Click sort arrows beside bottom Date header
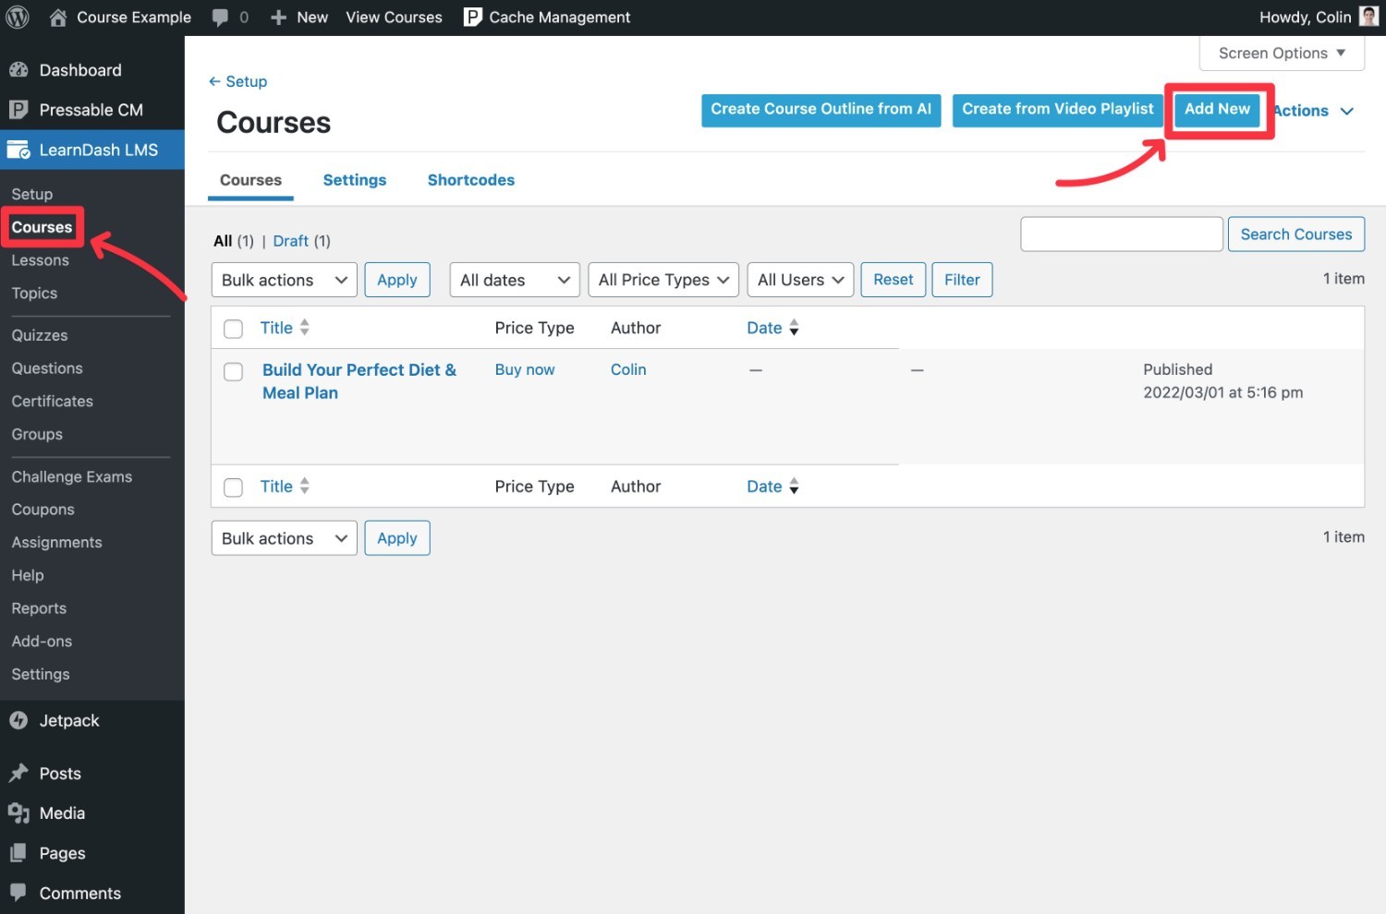Viewport: 1386px width, 914px height. [x=794, y=486]
